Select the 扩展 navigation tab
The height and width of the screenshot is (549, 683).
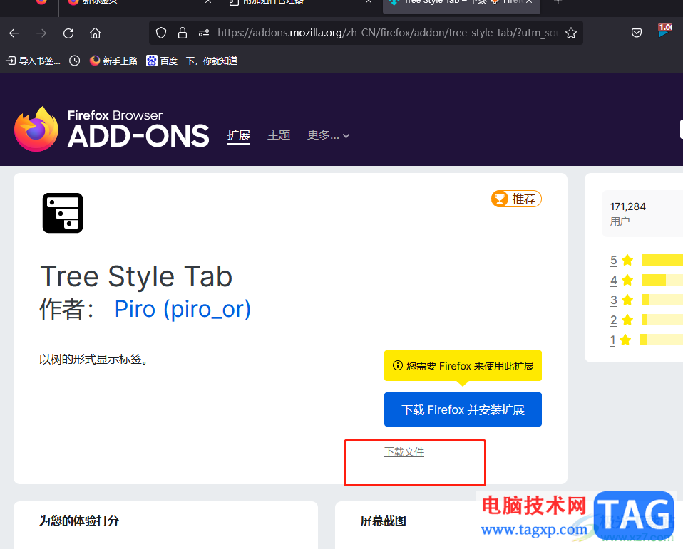239,135
